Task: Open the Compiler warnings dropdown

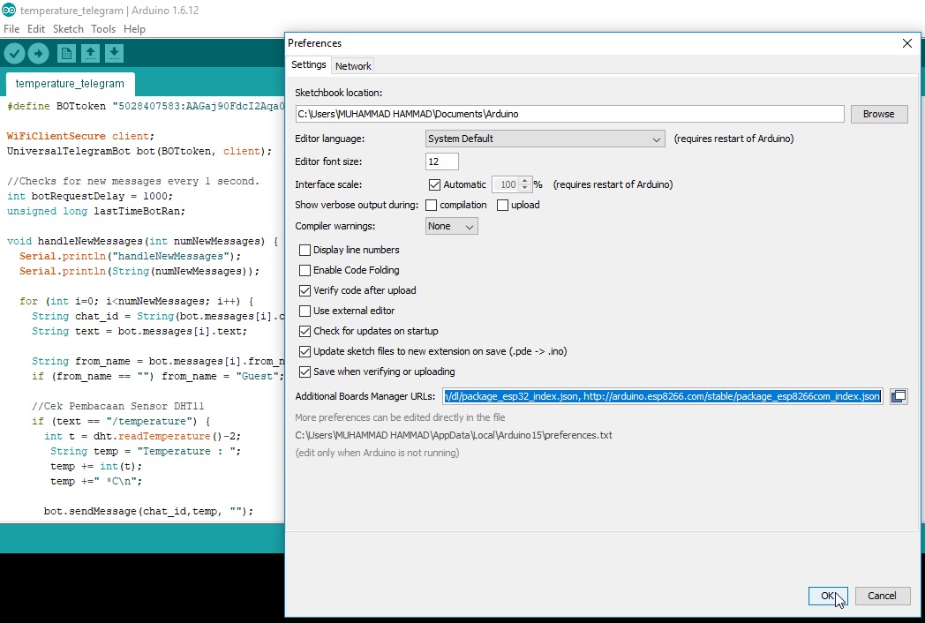Action: pos(451,227)
